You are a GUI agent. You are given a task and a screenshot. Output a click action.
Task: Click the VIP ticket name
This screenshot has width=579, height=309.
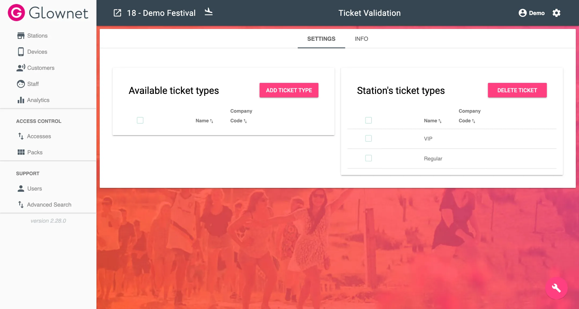428,139
